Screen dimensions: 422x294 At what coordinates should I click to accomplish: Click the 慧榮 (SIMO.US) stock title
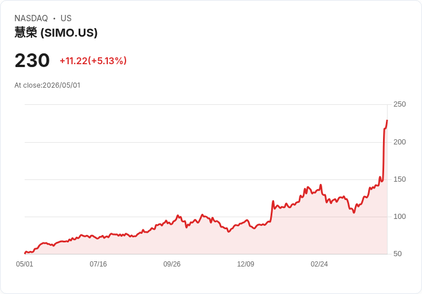click(56, 33)
